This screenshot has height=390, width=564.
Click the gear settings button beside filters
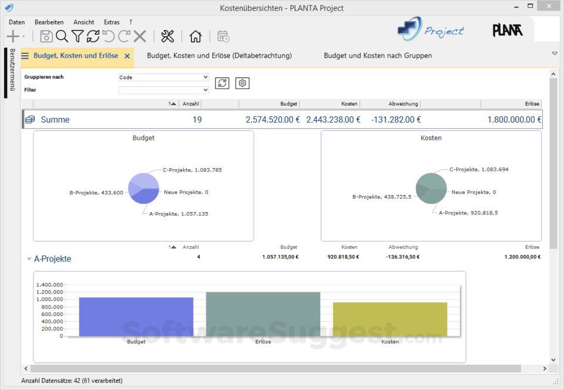(243, 83)
